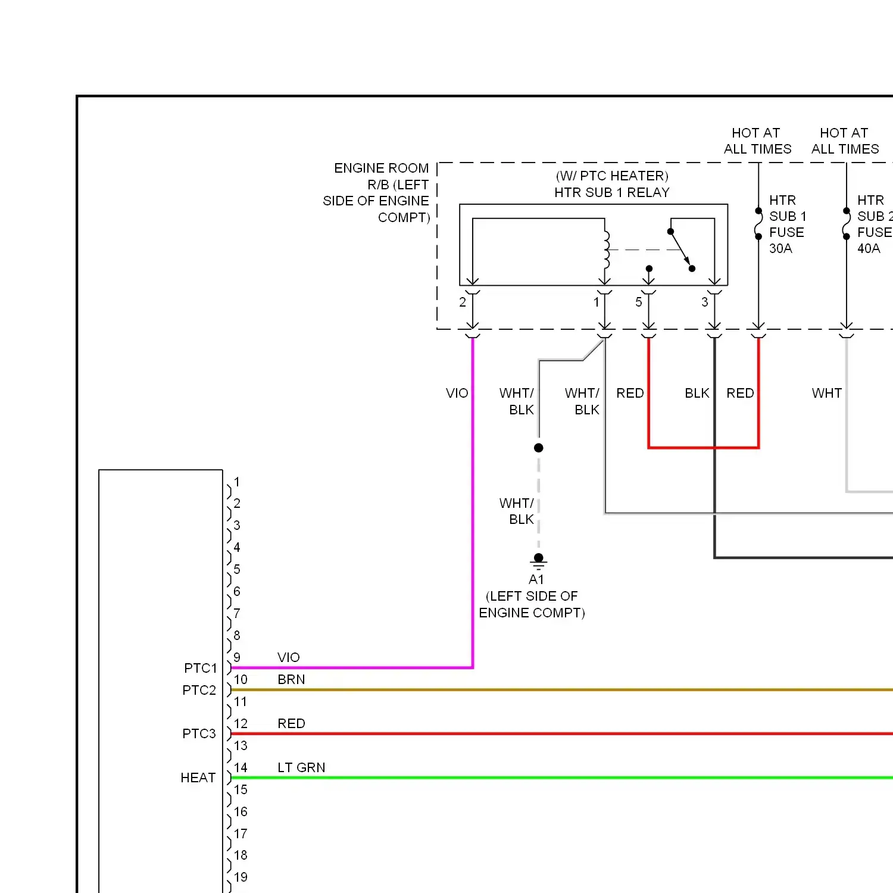Click the dashed WHT/BLK label above ground A1
Screen dimensions: 893x893
(517, 511)
